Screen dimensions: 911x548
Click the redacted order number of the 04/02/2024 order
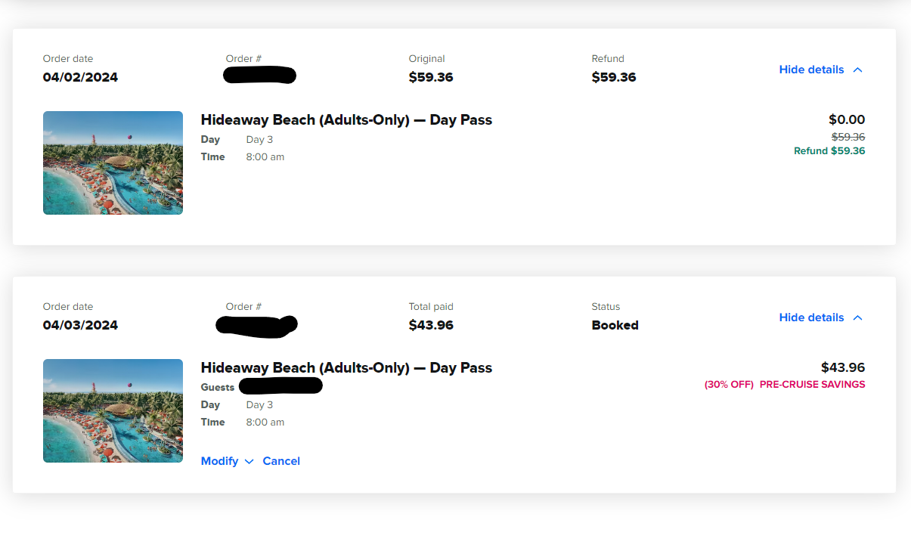pos(260,75)
